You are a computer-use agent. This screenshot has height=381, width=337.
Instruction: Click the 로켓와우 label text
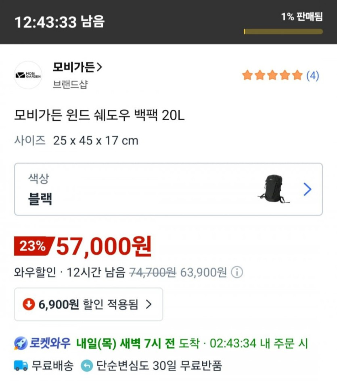coord(50,343)
